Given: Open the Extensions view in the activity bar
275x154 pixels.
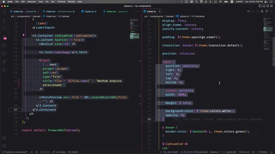Looking at the screenshot, I should click(4, 53).
